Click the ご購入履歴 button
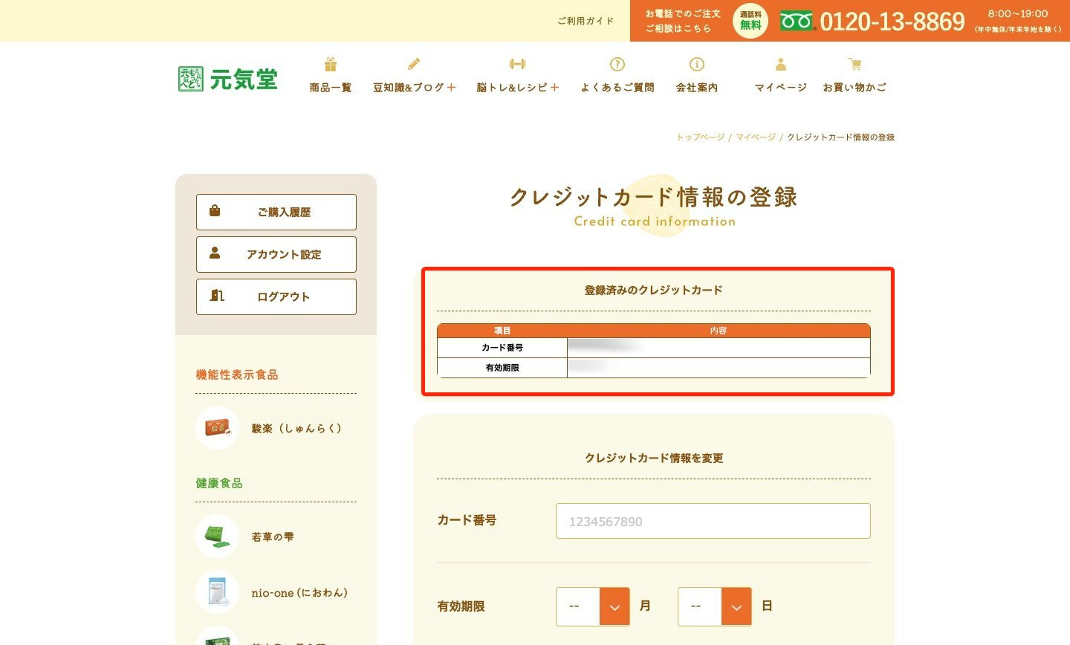The image size is (1070, 645). click(276, 212)
